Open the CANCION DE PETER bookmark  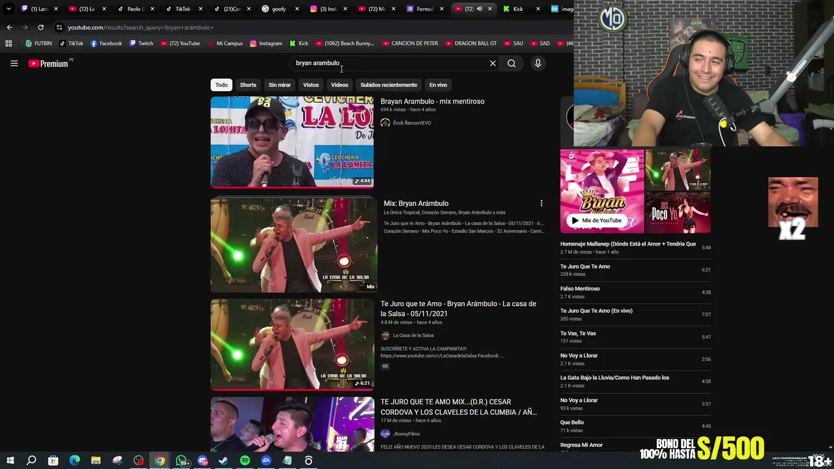coord(409,44)
